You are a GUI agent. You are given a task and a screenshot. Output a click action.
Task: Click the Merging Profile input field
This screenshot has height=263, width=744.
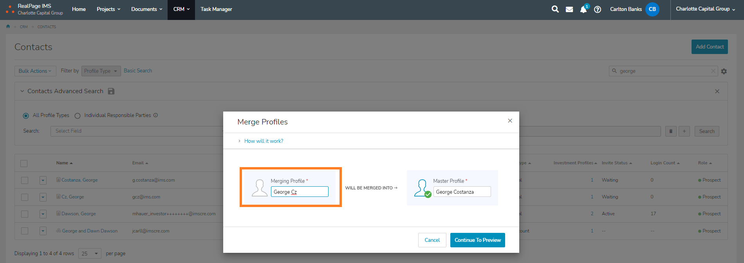pos(300,192)
